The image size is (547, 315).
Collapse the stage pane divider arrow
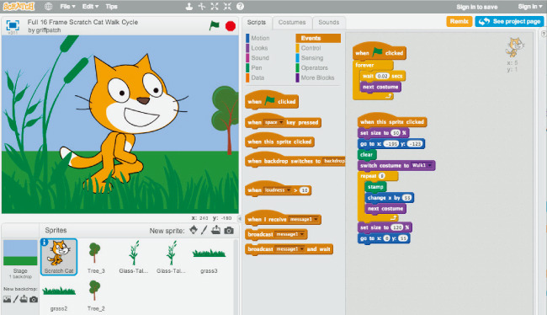tap(239, 219)
